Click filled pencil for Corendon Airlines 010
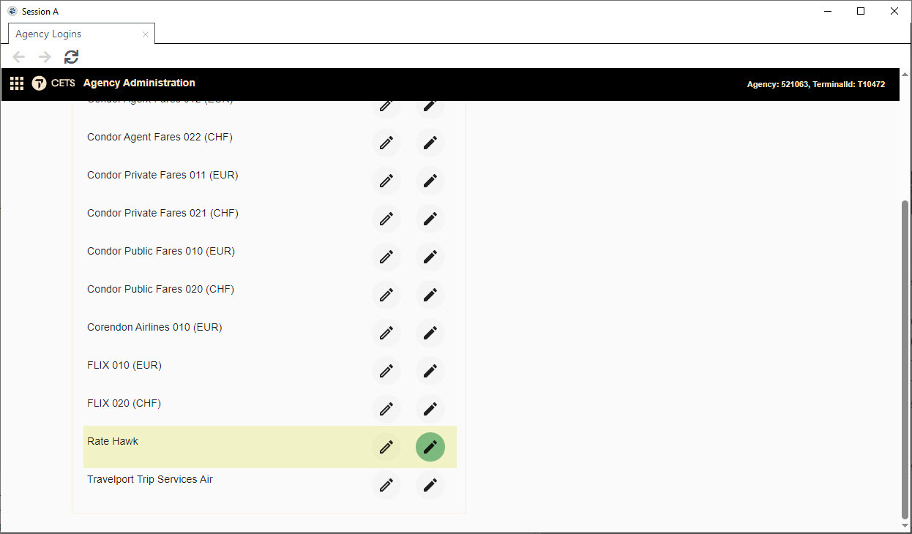This screenshot has width=912, height=534. pyautogui.click(x=430, y=333)
